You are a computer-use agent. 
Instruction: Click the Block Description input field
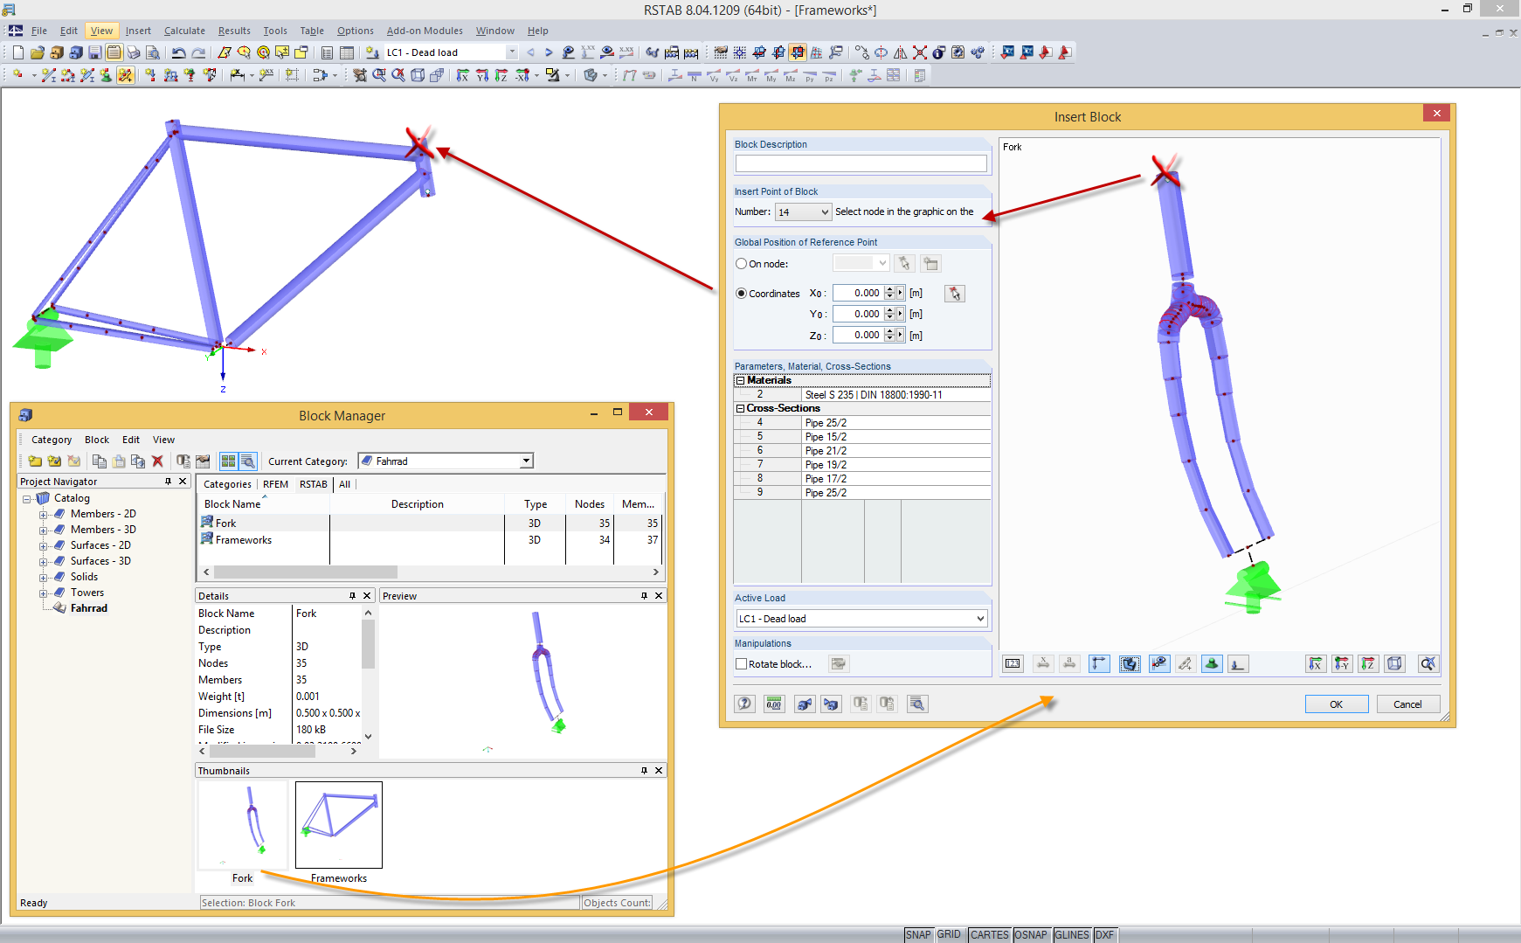click(861, 163)
